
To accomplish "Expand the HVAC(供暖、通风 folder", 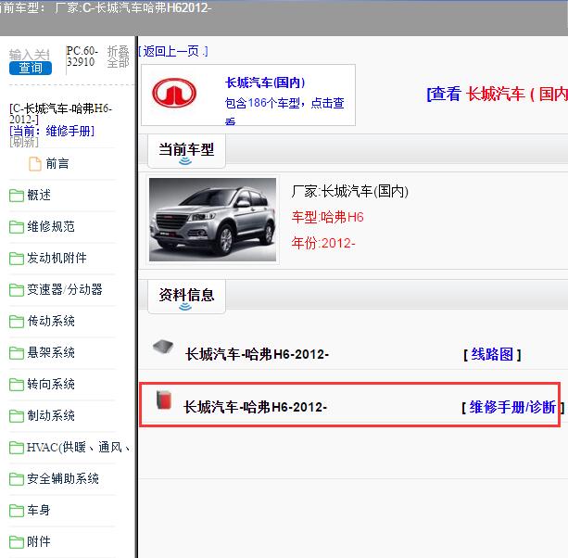I will (x=78, y=448).
